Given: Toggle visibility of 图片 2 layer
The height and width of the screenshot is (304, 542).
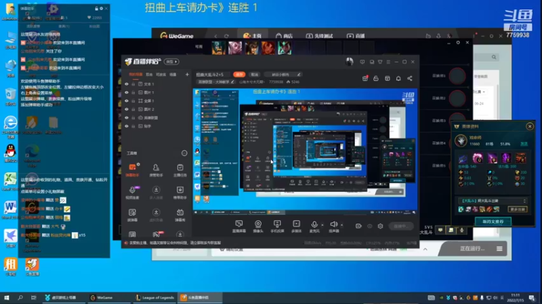Looking at the screenshot, I should coord(127,109).
